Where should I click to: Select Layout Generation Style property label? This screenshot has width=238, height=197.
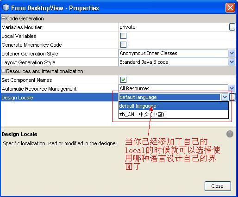(x=28, y=62)
